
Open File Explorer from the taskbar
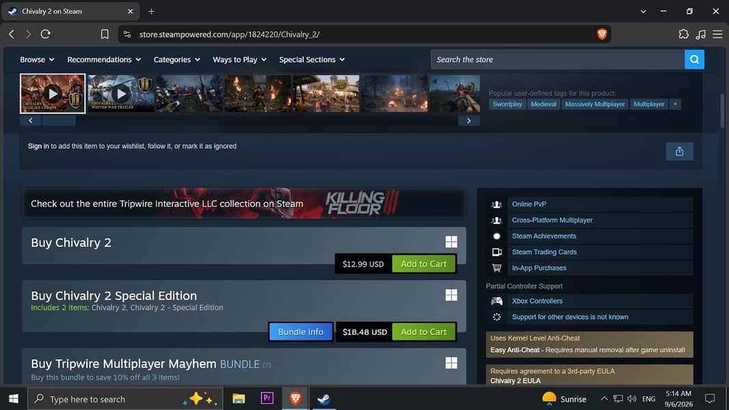click(x=239, y=398)
